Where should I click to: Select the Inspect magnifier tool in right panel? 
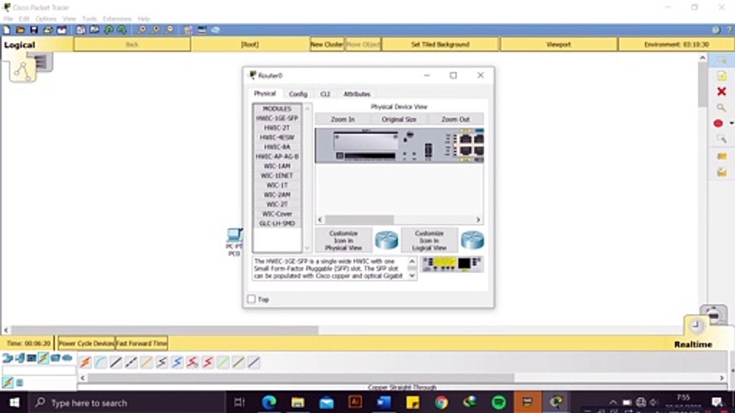point(722,108)
